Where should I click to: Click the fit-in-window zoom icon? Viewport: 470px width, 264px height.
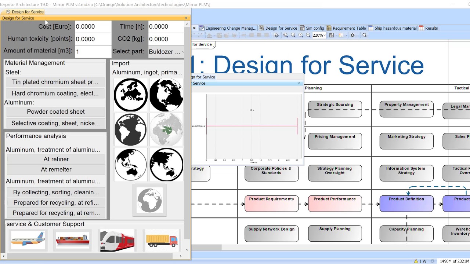point(286,35)
